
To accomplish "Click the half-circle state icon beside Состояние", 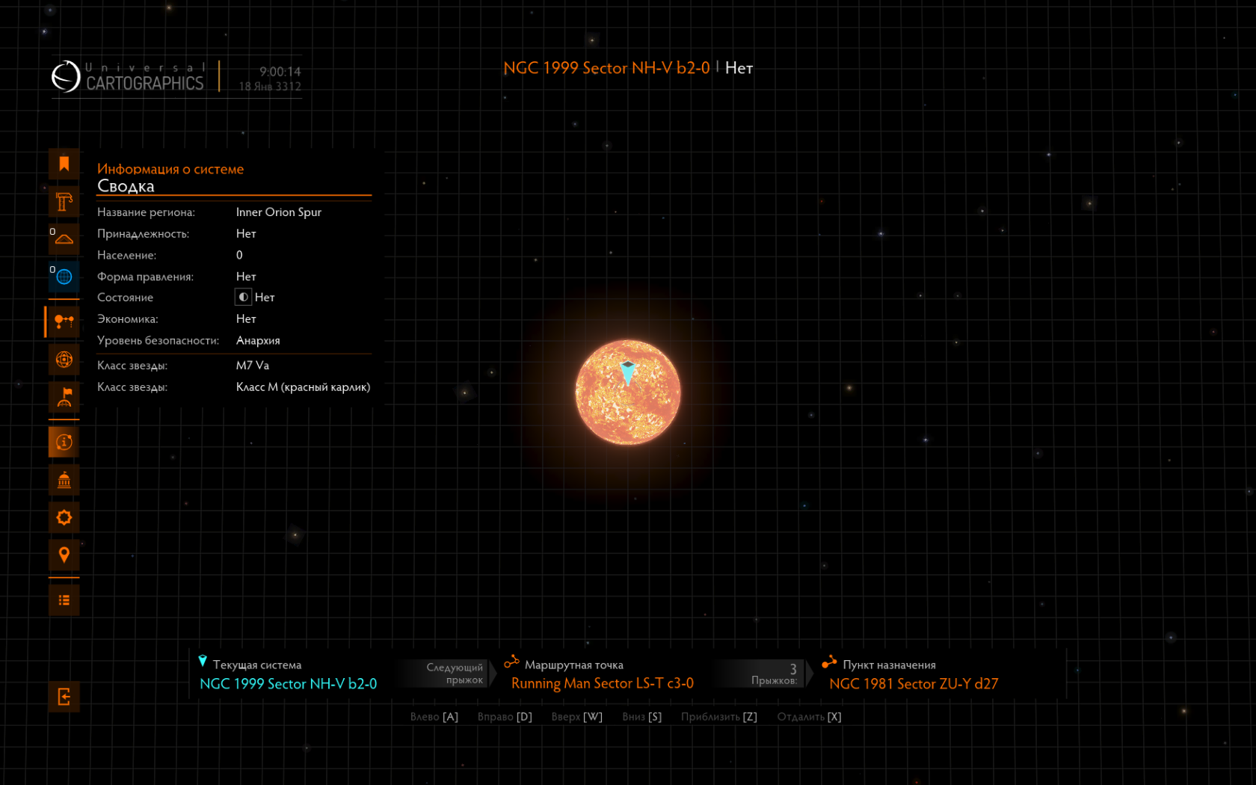I will (x=243, y=298).
